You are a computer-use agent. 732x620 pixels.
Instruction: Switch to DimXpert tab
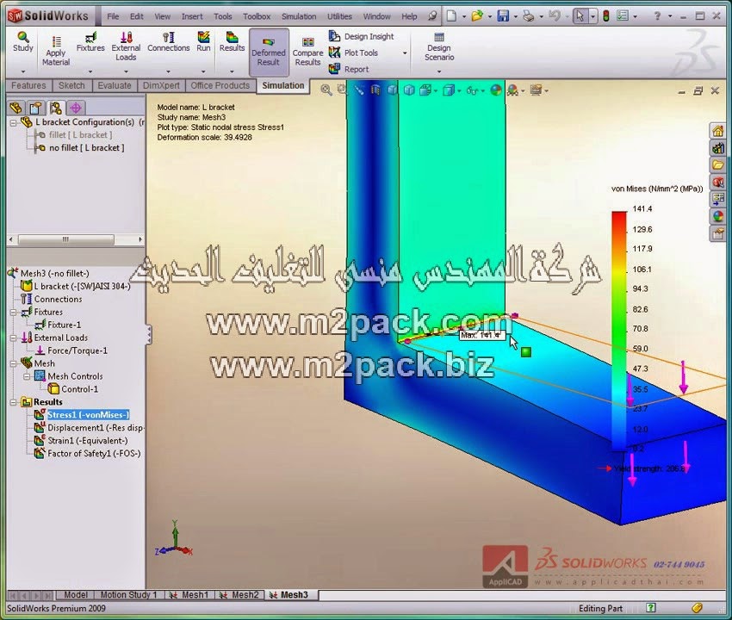pyautogui.click(x=161, y=85)
